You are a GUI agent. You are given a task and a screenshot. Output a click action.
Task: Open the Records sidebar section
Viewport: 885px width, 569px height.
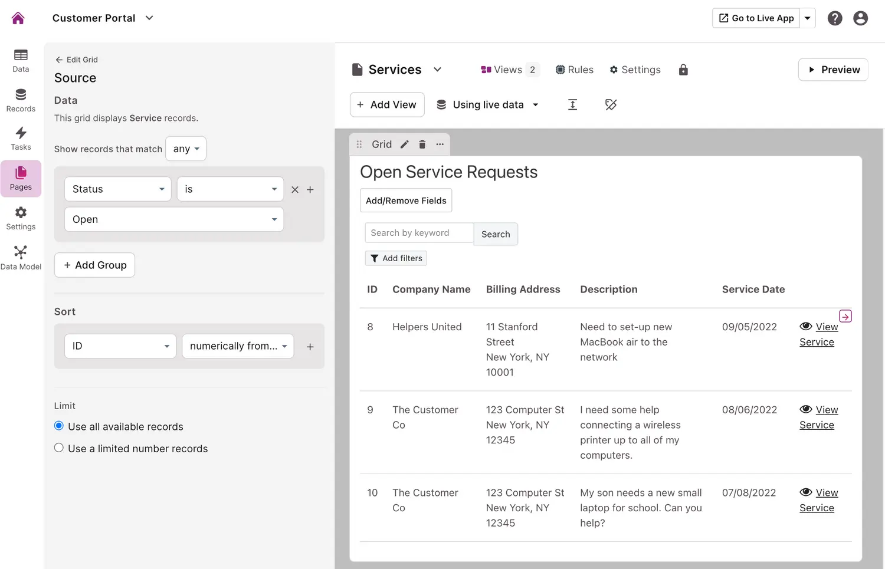tap(21, 100)
